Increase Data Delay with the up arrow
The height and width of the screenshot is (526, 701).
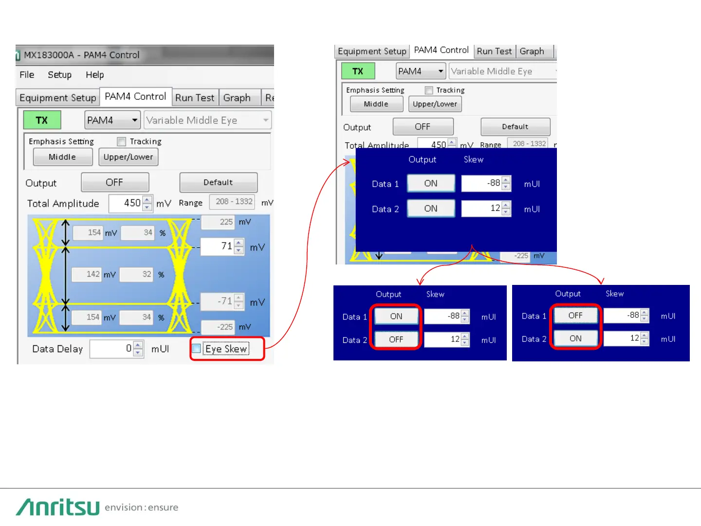[x=138, y=345]
